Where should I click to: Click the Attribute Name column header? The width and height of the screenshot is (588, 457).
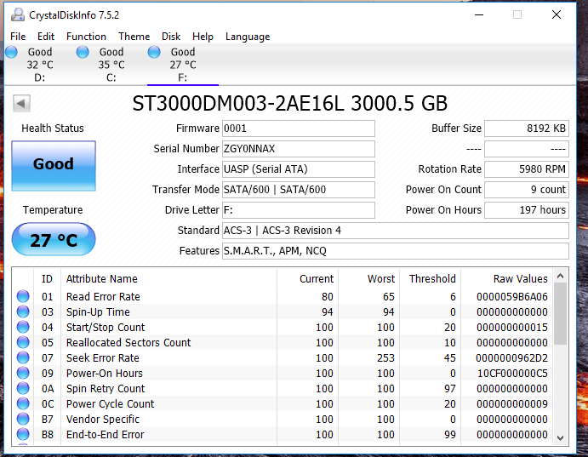point(102,278)
